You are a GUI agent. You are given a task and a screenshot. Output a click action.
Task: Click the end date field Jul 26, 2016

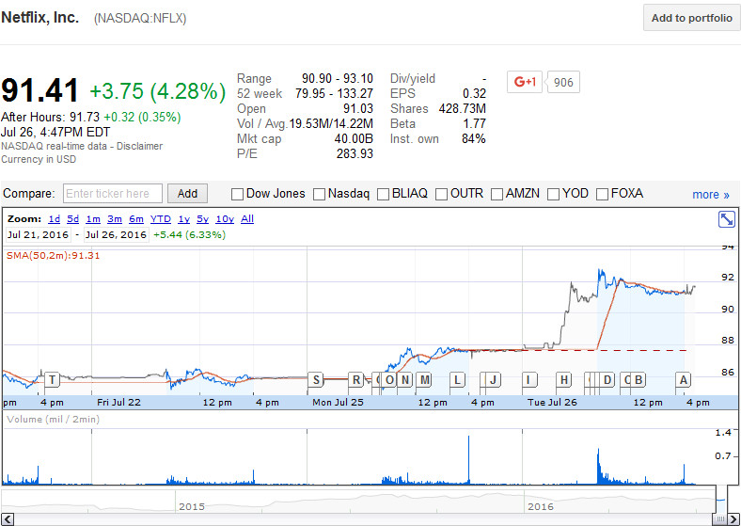pos(116,234)
